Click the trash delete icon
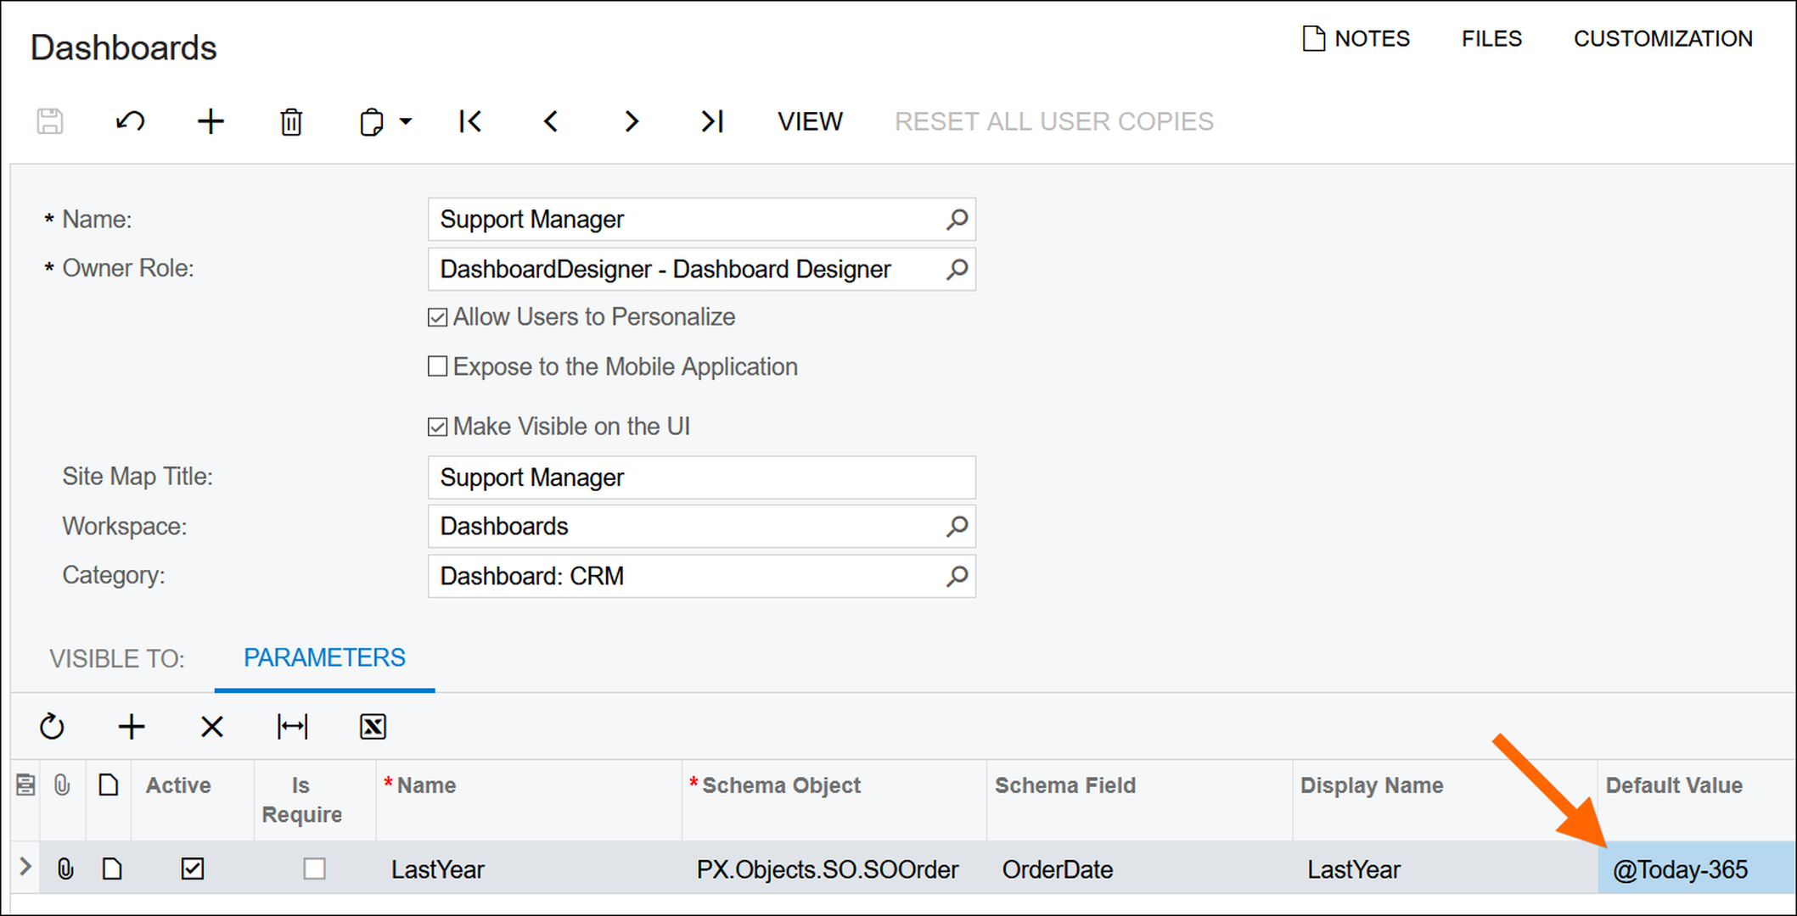This screenshot has width=1797, height=916. (x=291, y=122)
